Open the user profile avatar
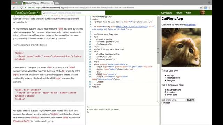The width and height of the screenshot is (223, 125). tap(202, 13)
